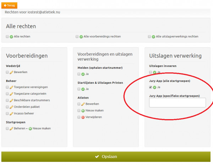Screen dimensions: 213x165
Task: Click green check icon under Startlijsten & Uitslagen Printen
Action: point(83,89)
